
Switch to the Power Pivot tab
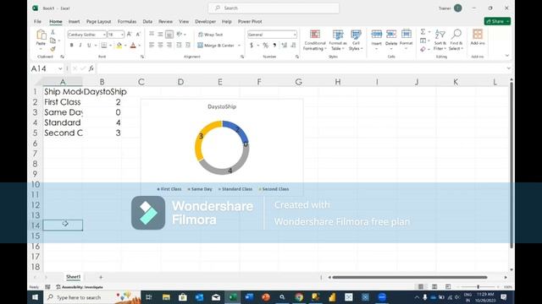[250, 21]
